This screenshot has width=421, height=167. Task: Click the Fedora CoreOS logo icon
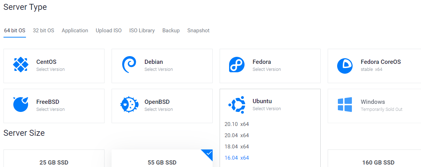point(345,66)
